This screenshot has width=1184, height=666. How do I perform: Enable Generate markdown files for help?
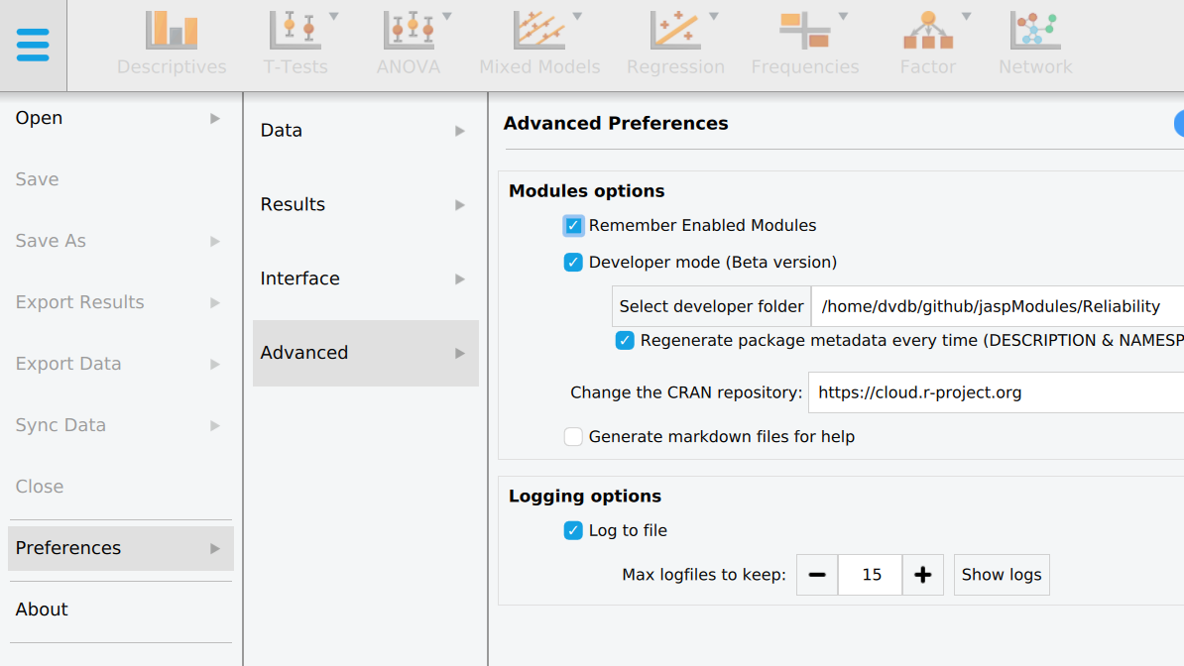pos(573,437)
